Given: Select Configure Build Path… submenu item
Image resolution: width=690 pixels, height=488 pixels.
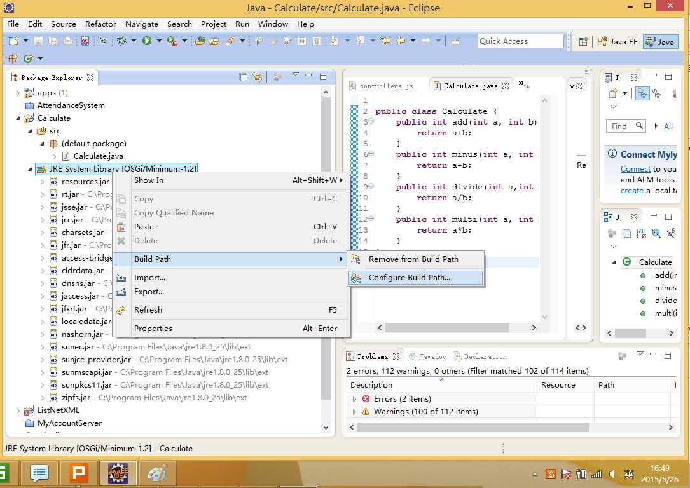Looking at the screenshot, I should click(415, 278).
